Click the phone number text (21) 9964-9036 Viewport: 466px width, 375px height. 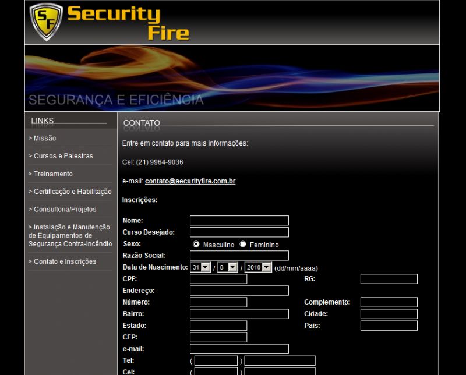click(x=160, y=162)
